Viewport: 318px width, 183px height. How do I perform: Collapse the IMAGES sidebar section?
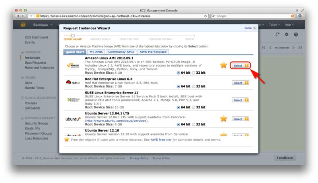click(x=22, y=78)
